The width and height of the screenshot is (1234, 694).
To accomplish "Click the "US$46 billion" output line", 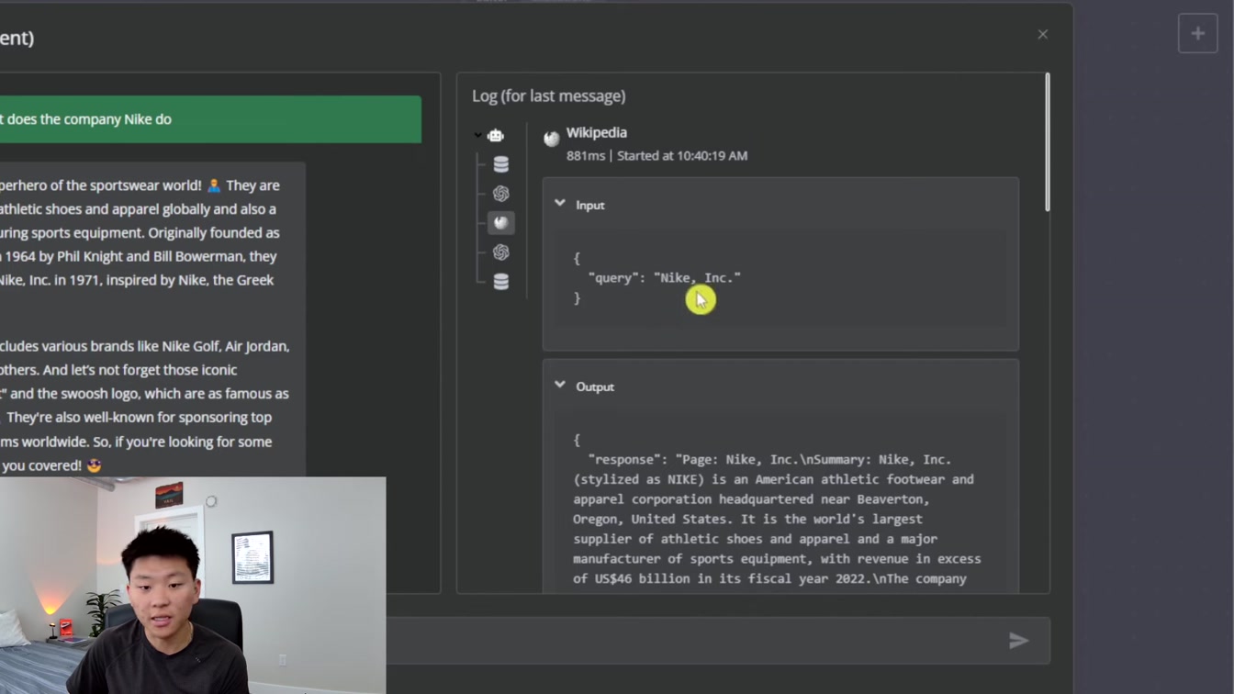I will pos(769,578).
